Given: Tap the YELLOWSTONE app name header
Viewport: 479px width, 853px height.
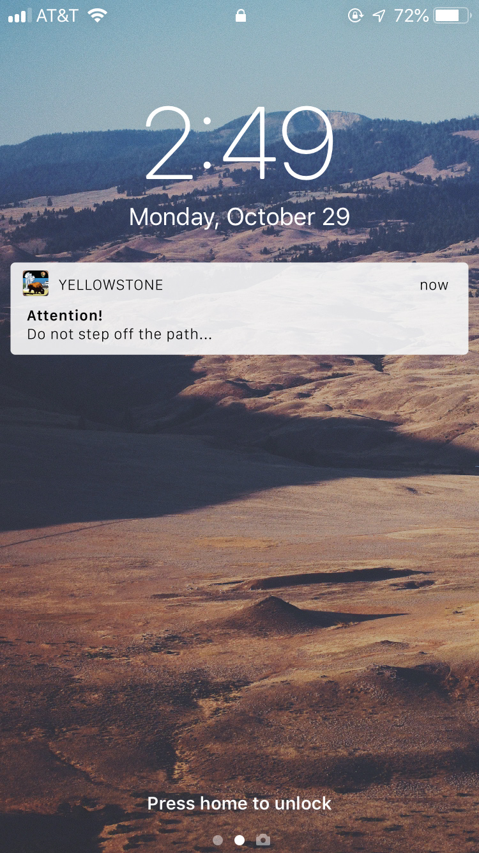Looking at the screenshot, I should pyautogui.click(x=111, y=285).
